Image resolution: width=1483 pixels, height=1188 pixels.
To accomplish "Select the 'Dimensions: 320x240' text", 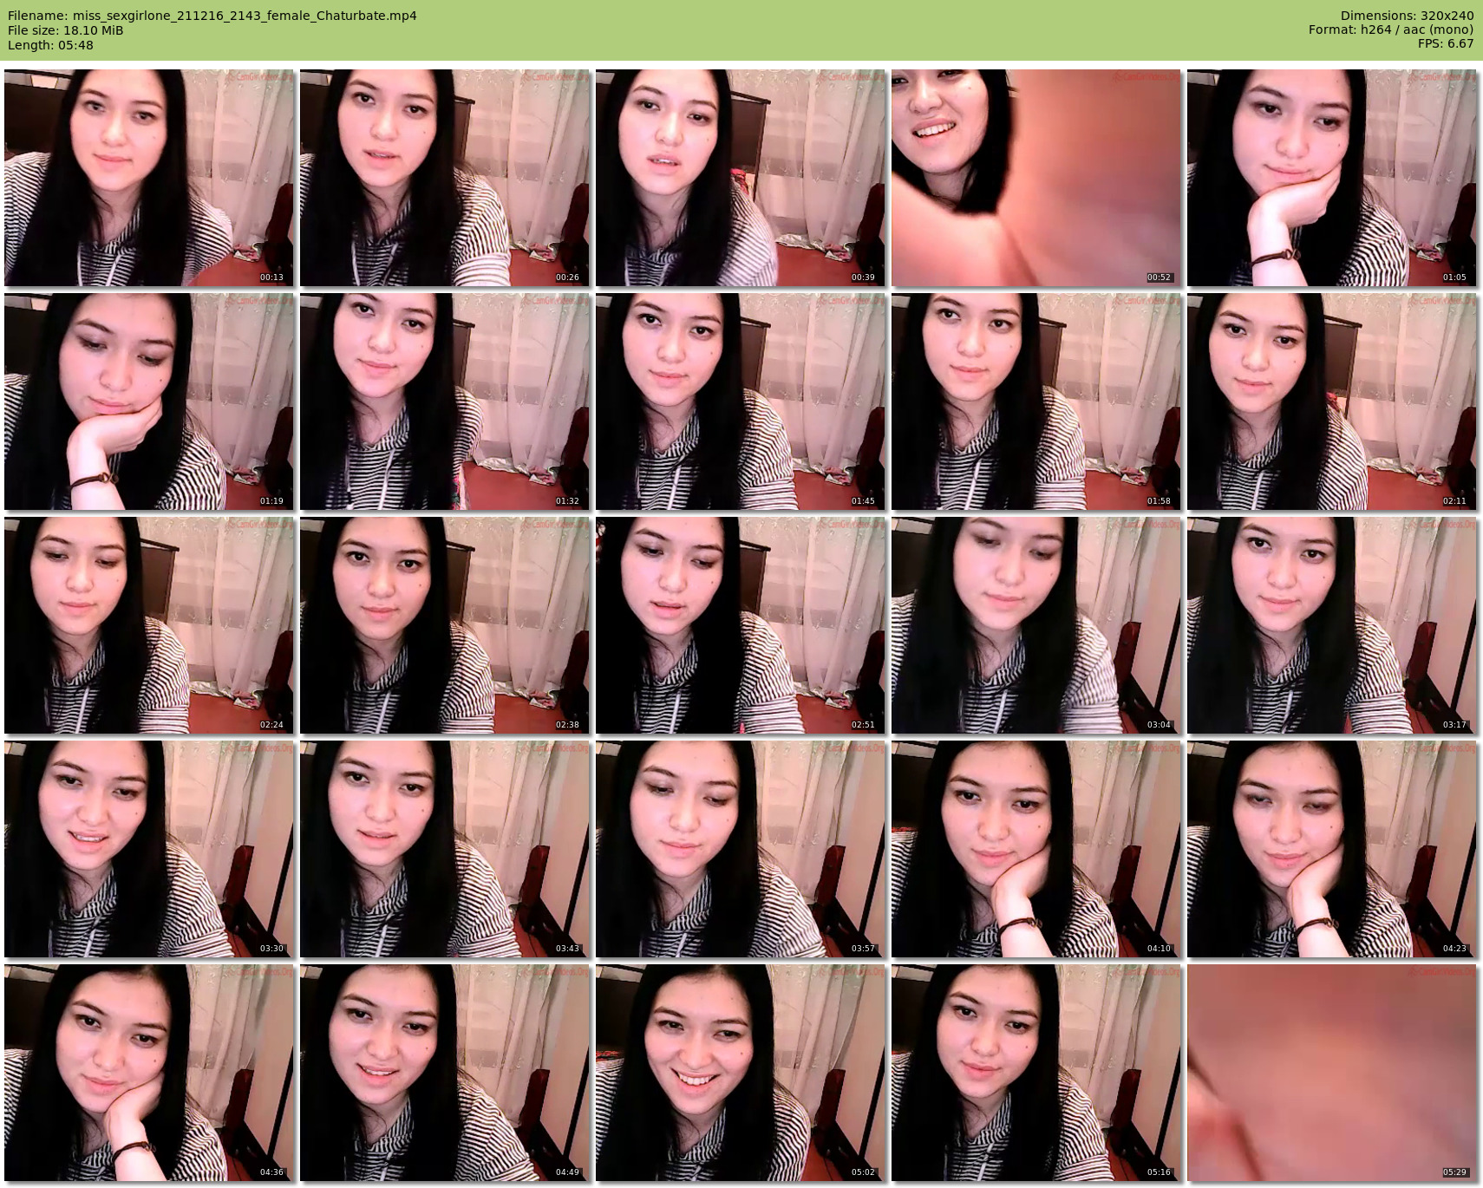I will point(1407,16).
